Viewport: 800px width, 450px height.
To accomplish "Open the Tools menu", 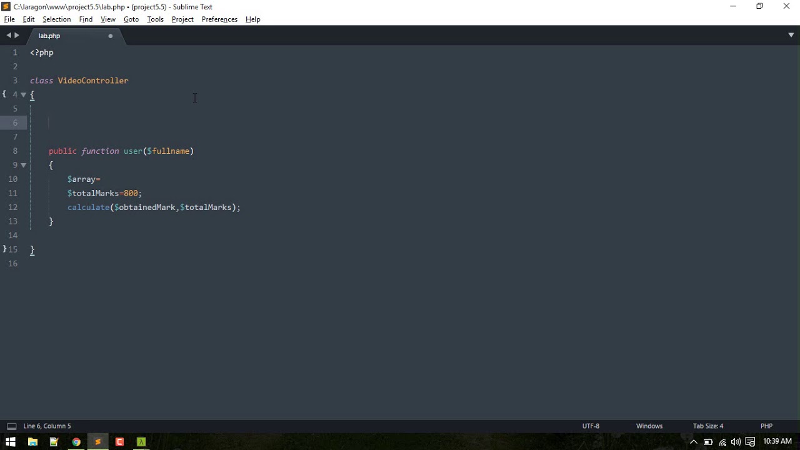I will point(155,19).
